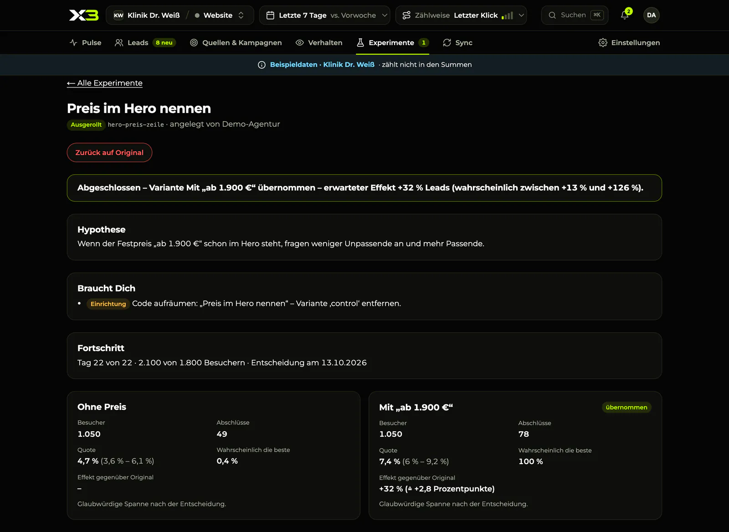Click the info icon in Beispieldaten banner
The image size is (729, 532).
[x=262, y=65]
